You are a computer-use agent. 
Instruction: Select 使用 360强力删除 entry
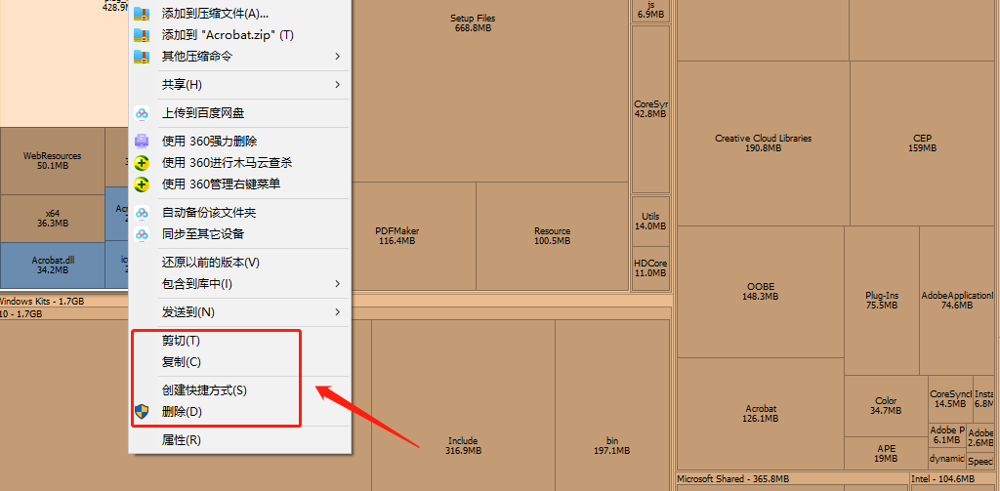pos(240,141)
